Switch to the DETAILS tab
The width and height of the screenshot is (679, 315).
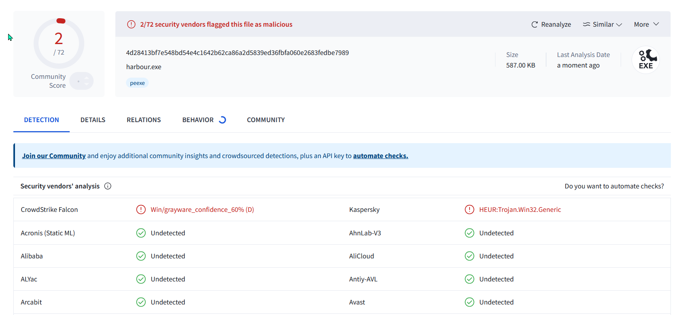pos(93,120)
